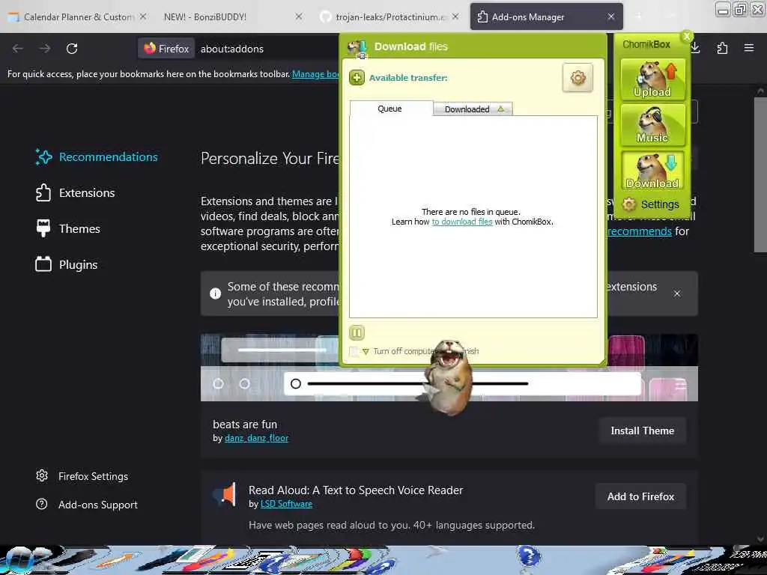The width and height of the screenshot is (767, 575).
Task: Close the Calendar Planner tab
Action: [143, 16]
